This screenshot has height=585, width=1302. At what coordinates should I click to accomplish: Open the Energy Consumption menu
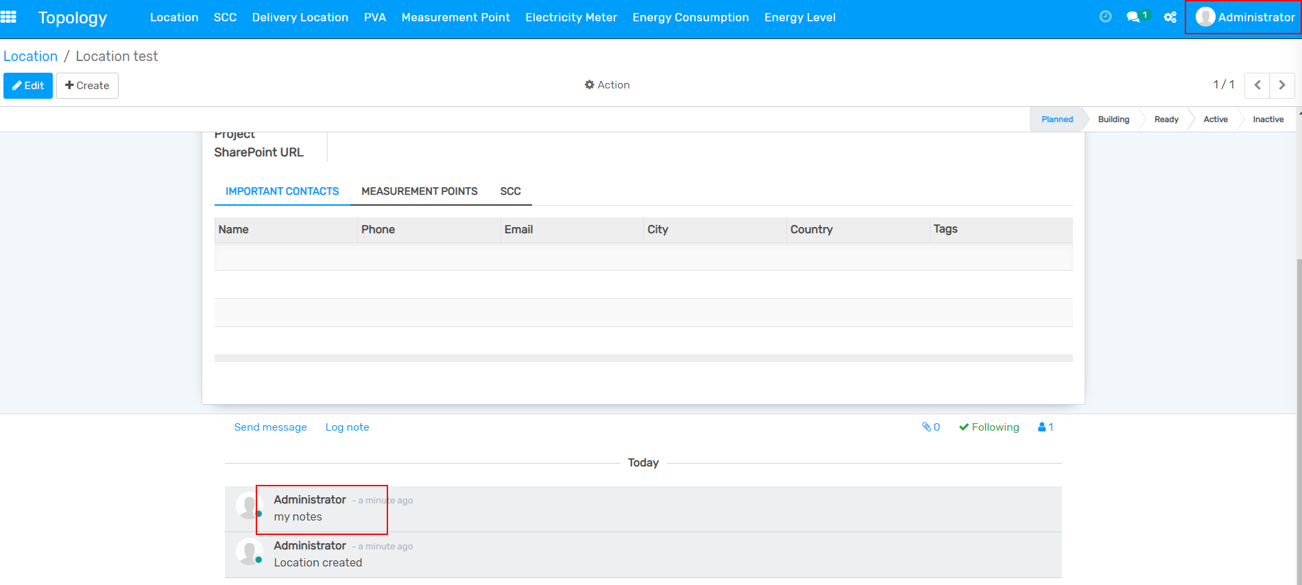pyautogui.click(x=690, y=17)
